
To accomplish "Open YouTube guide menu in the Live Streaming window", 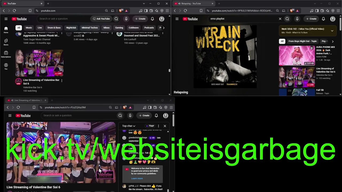I will 10,115.
